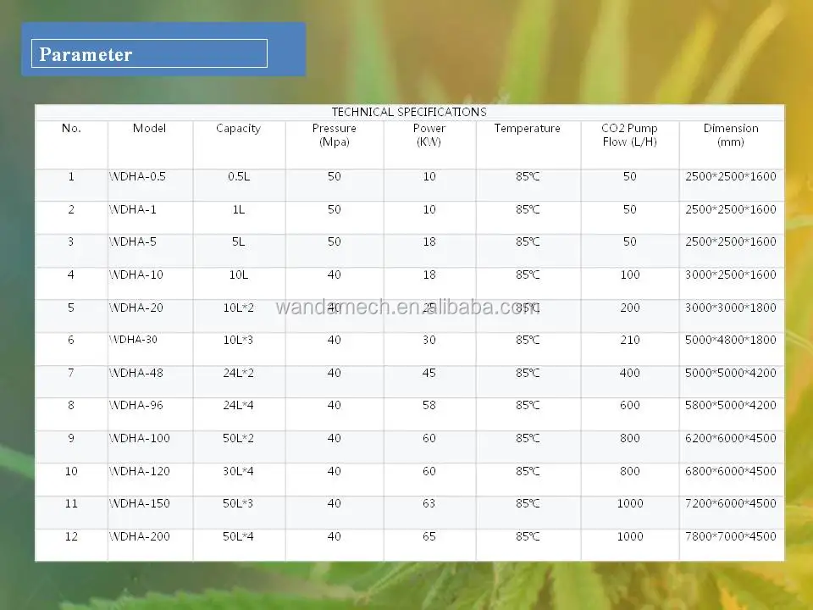Click the CO2 Pump Flow header
Image resolution: width=813 pixels, height=610 pixels.
629,135
